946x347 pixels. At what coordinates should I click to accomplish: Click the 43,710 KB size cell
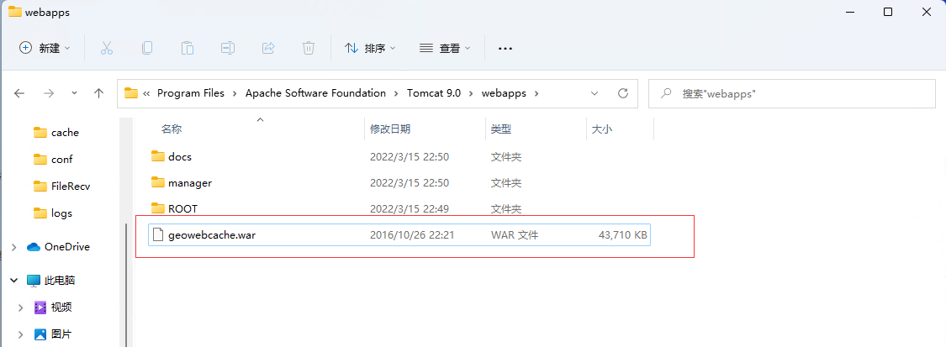tap(622, 235)
